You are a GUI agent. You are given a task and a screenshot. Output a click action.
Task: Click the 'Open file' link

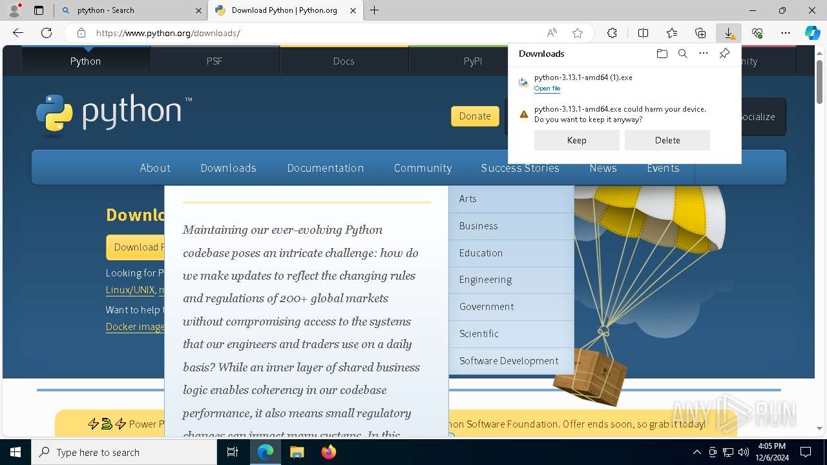coord(547,88)
